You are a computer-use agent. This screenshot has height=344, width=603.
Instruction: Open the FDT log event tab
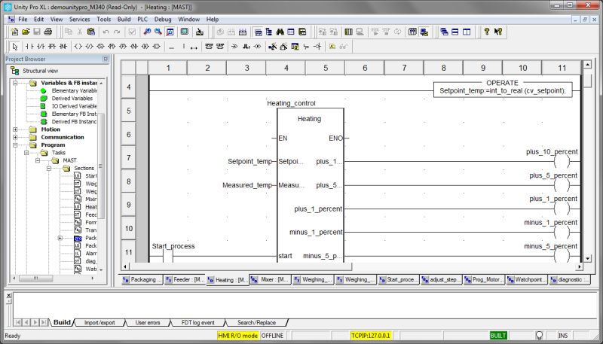pyautogui.click(x=197, y=322)
